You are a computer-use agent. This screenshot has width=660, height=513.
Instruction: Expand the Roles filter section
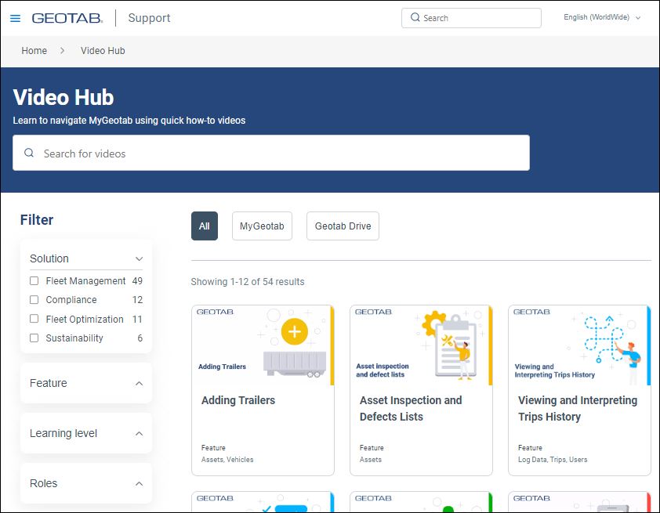coord(139,483)
